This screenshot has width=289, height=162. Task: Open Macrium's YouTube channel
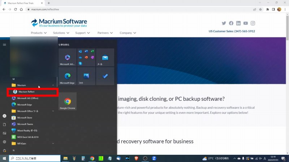pyautogui.click(x=246, y=23)
